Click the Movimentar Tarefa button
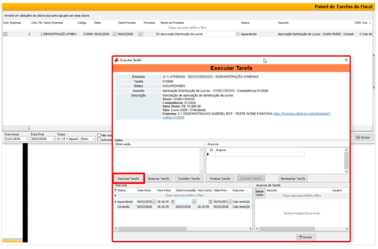 pos(292,178)
